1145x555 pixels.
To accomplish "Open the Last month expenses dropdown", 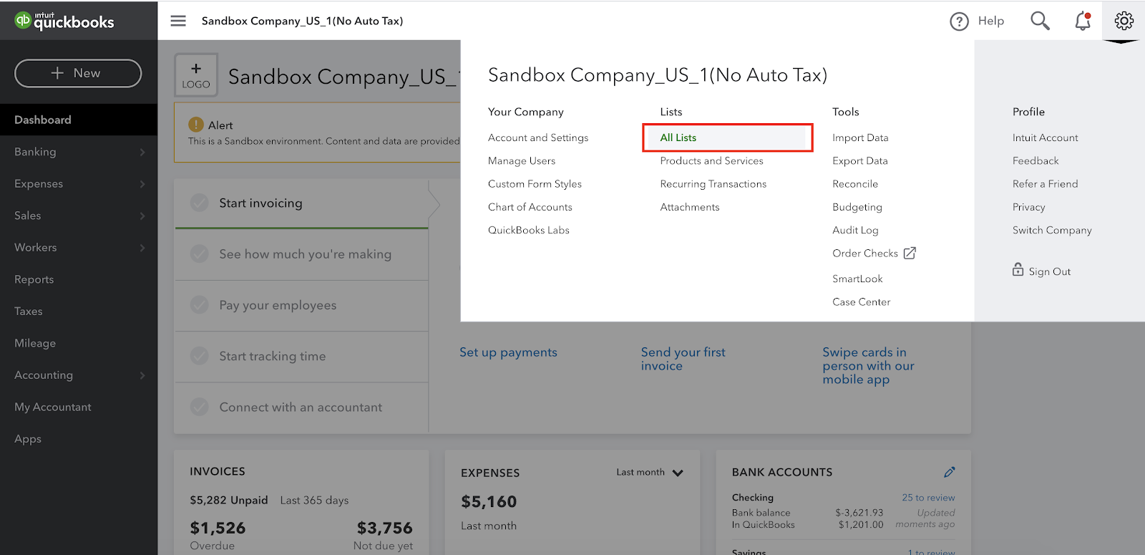I will click(650, 472).
